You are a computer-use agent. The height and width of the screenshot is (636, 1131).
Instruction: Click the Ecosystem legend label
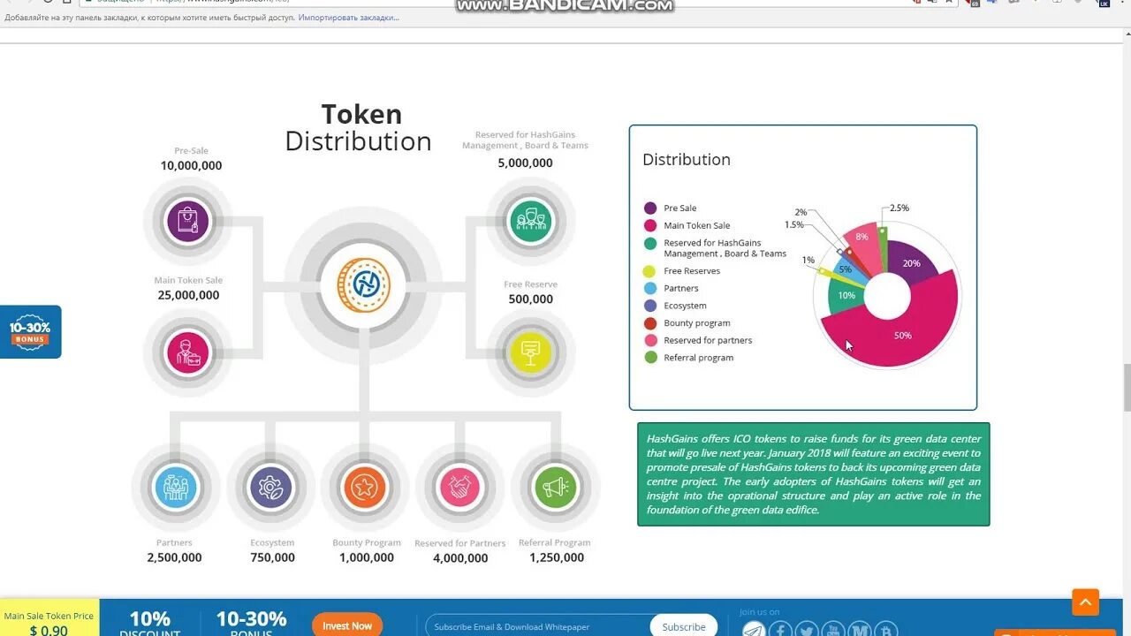pos(685,306)
